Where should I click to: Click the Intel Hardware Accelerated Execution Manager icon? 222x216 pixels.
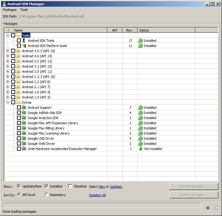tap(24, 148)
